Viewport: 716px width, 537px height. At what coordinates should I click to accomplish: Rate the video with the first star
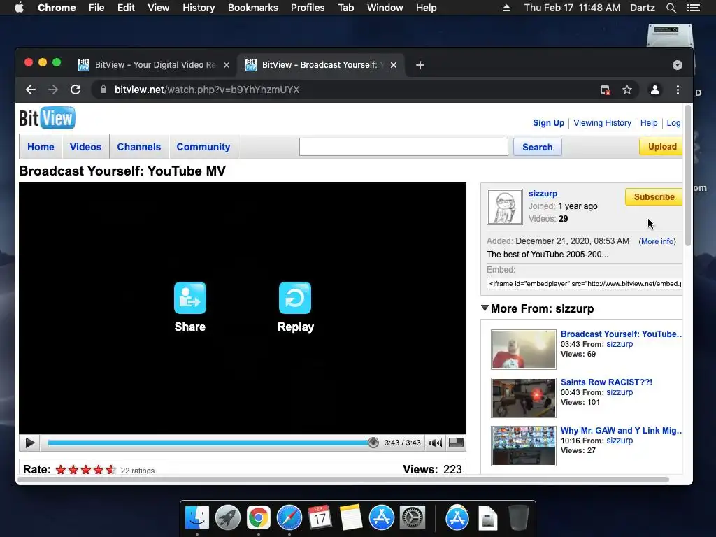(61, 470)
